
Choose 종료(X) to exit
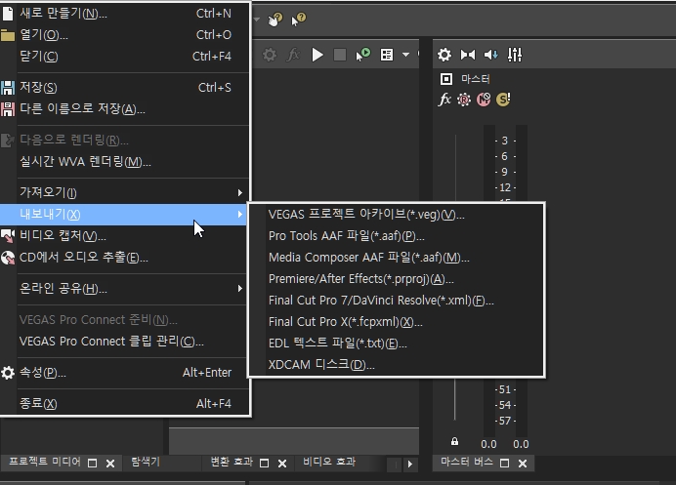[x=125, y=404]
